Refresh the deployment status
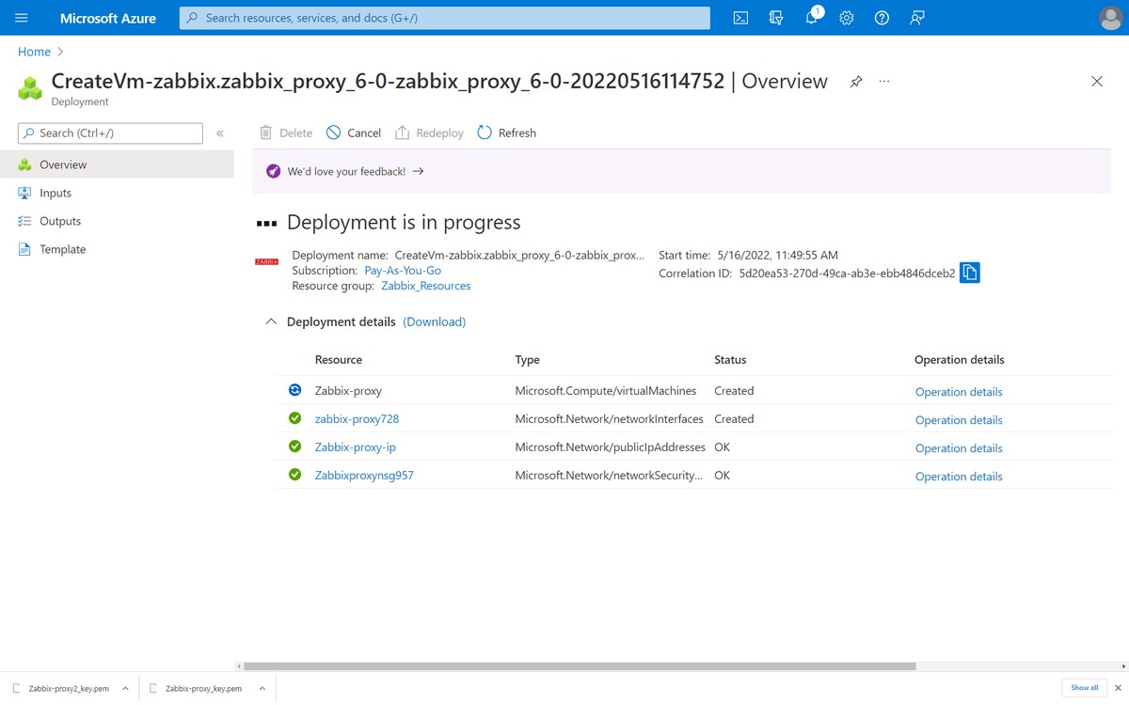Image resolution: width=1129 pixels, height=705 pixels. pos(506,133)
